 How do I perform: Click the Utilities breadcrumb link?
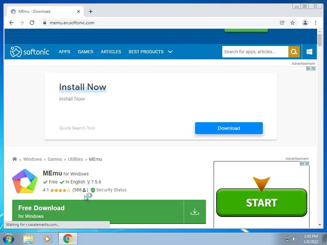(x=75, y=159)
